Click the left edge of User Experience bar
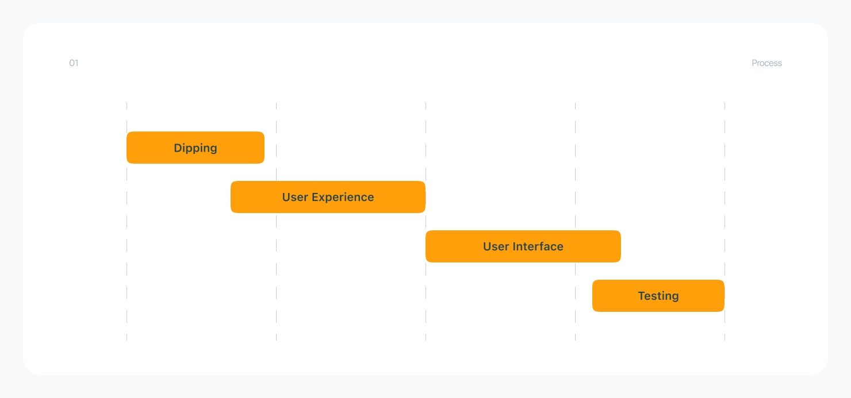 pyautogui.click(x=232, y=197)
